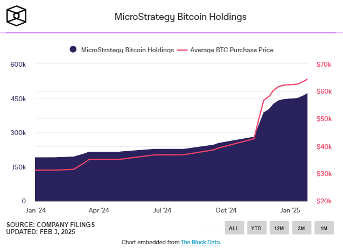Set chart range to 1M
The width and height of the screenshot is (343, 248).
pos(324,228)
